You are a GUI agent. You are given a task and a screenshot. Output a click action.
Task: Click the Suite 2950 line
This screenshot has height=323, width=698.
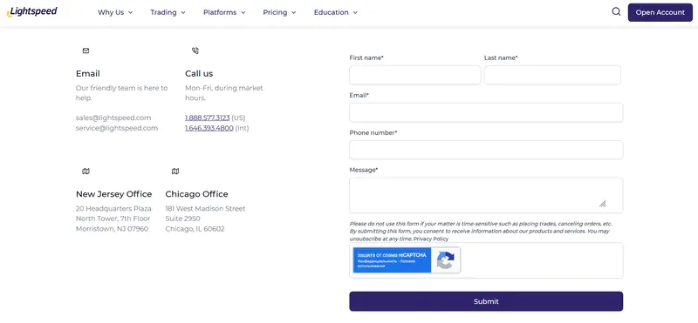click(x=182, y=219)
